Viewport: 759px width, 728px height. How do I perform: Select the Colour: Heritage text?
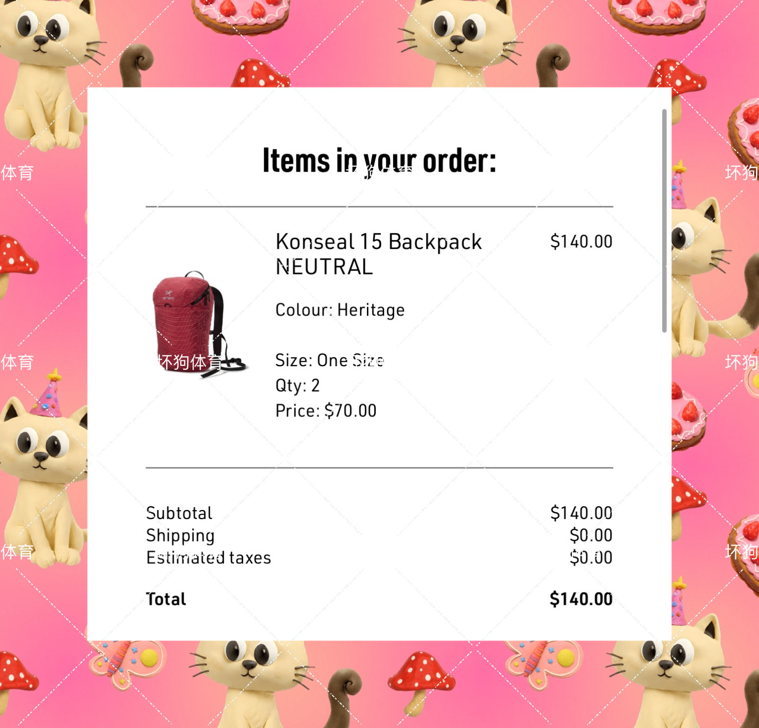[340, 310]
